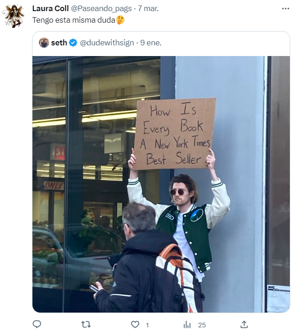Open the quoted tweet's 9 ene. date

tap(151, 43)
